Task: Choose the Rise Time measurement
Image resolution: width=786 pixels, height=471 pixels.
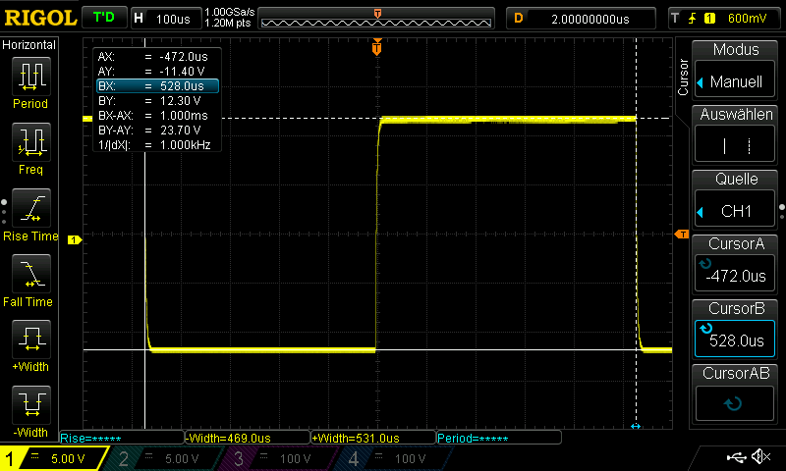Action: pyautogui.click(x=29, y=212)
